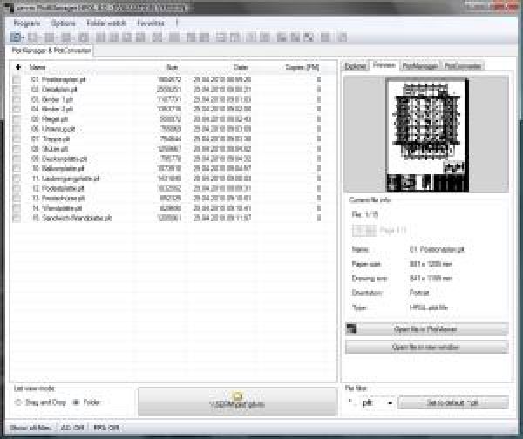Screen dimensions: 523x439
Task: Click the Set to default *.plt button
Action: click(453, 402)
